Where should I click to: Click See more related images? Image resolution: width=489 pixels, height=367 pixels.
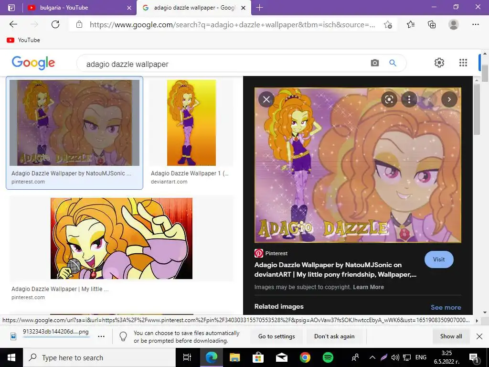446,307
